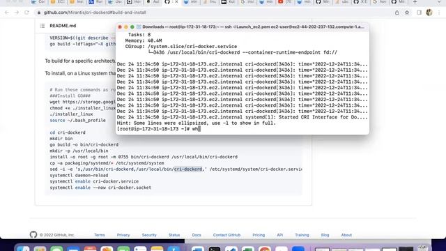Open the Status footer link

point(174,235)
